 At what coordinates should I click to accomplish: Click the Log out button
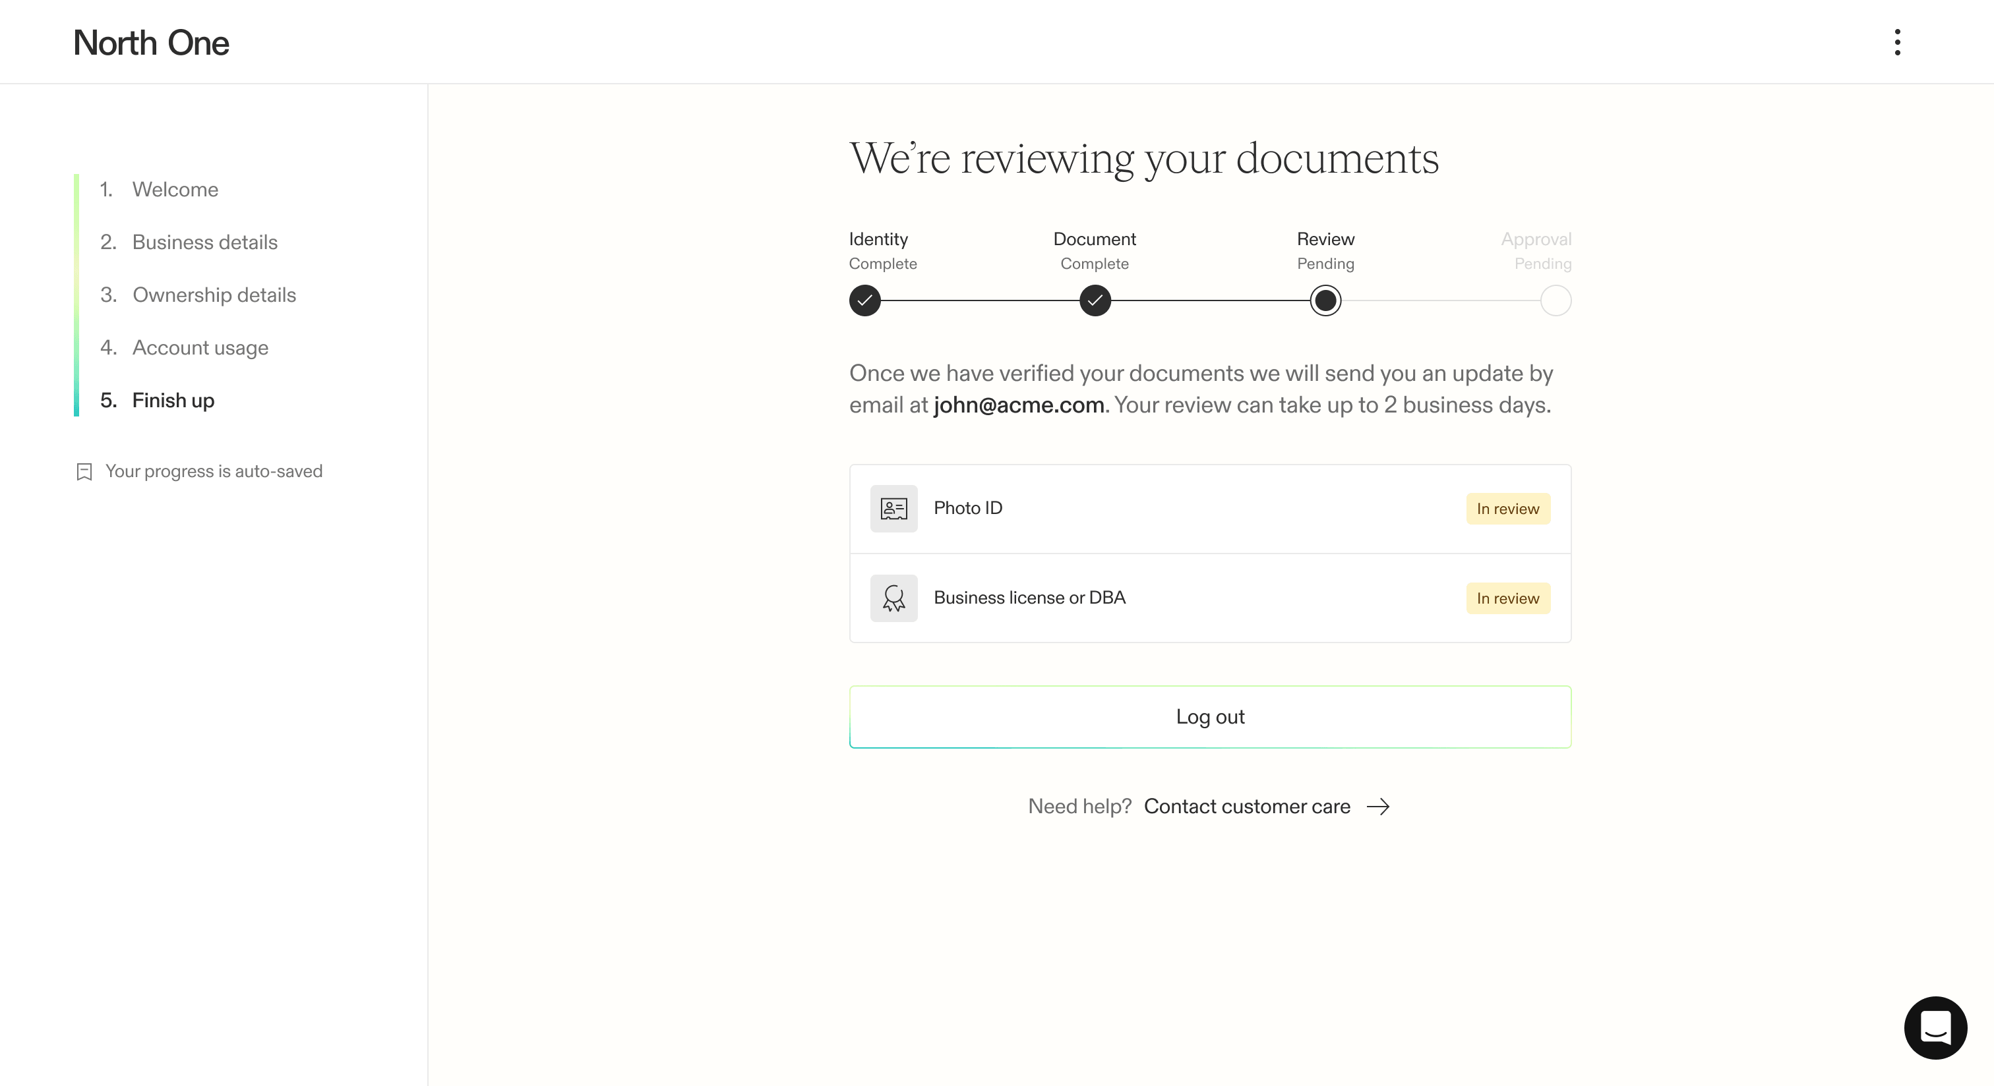(1210, 717)
